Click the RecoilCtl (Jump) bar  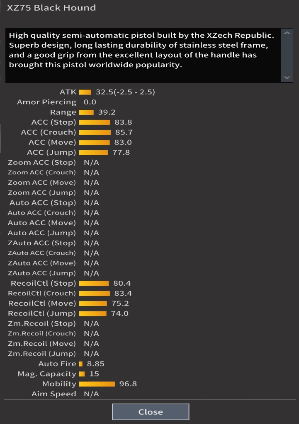(92, 314)
